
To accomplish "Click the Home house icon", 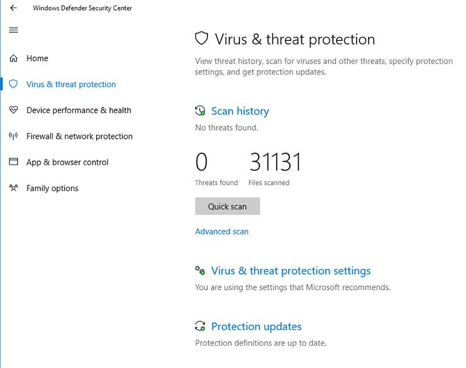I will coord(13,58).
